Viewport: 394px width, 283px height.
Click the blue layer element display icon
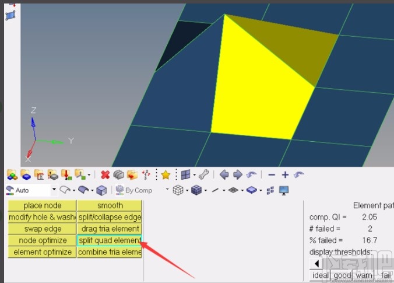point(252,190)
